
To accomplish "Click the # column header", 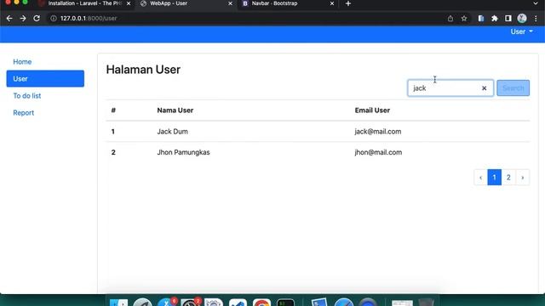I will [113, 110].
